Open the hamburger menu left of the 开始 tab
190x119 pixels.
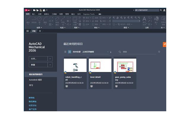tap(28, 31)
